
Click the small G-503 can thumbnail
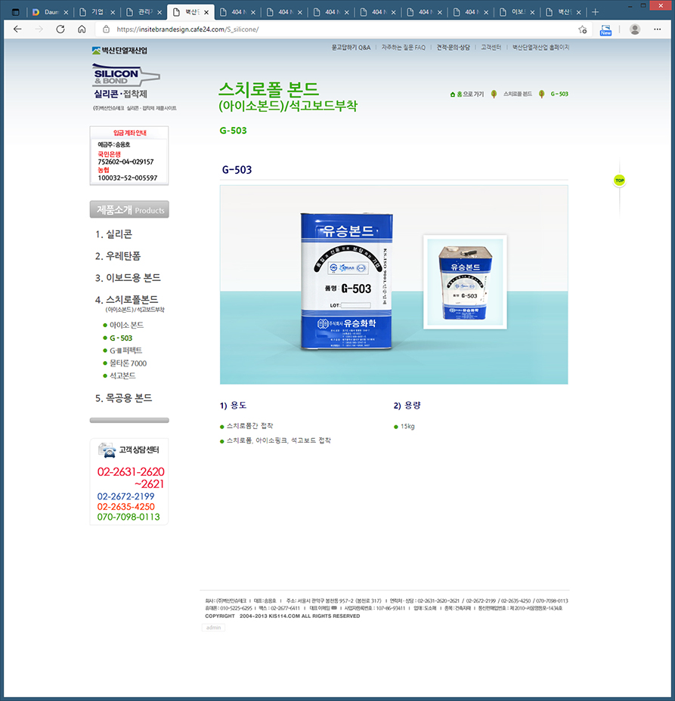pos(465,282)
